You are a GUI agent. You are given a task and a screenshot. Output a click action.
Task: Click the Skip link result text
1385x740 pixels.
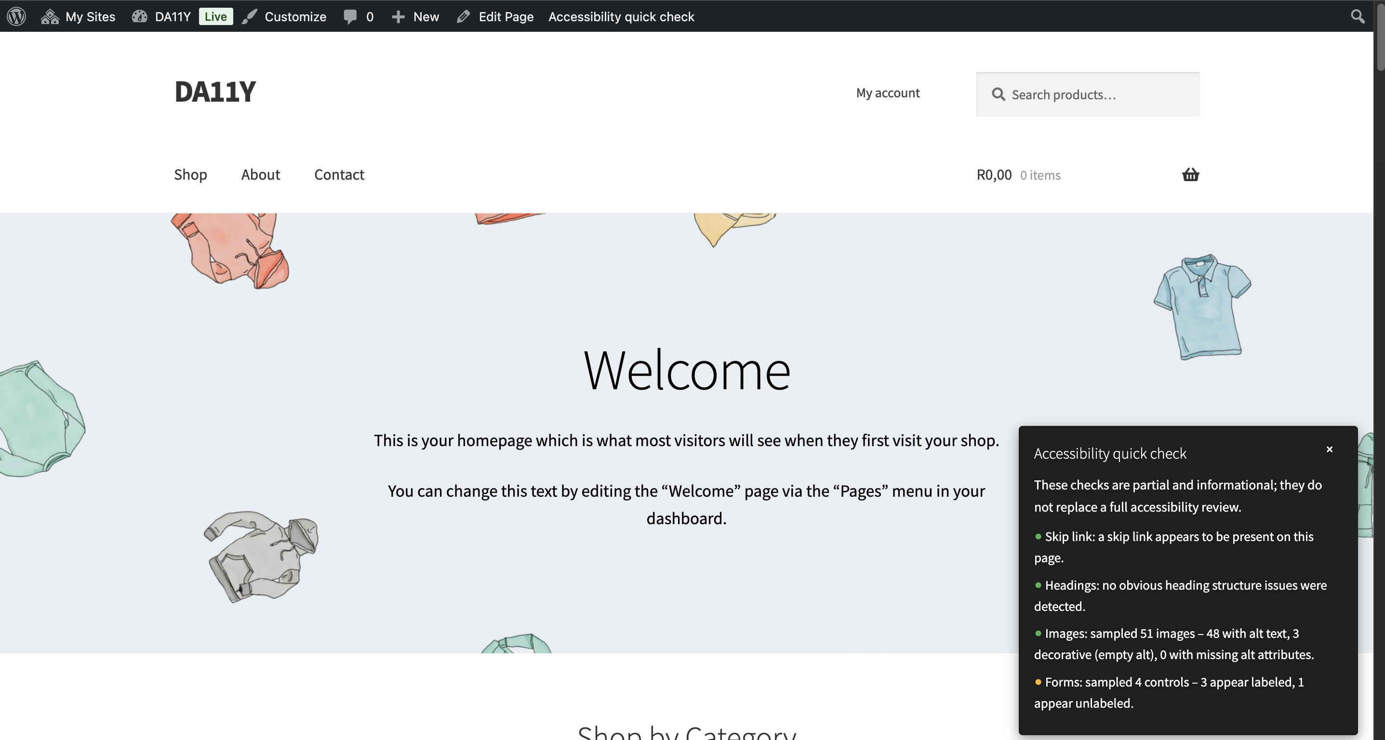coord(1174,546)
